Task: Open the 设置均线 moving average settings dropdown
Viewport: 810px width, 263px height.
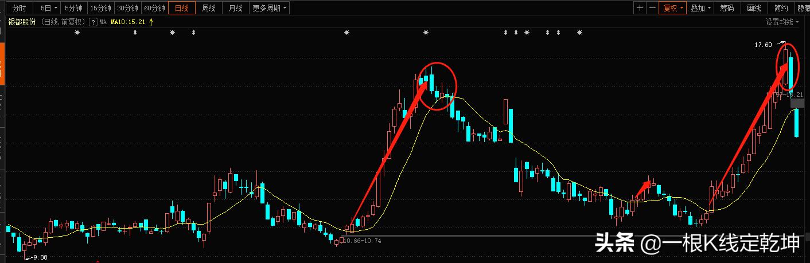Action: click(782, 22)
